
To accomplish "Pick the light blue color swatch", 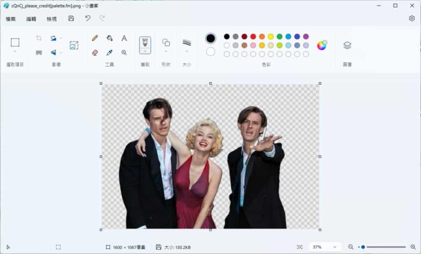I will pyautogui.click(x=288, y=45).
